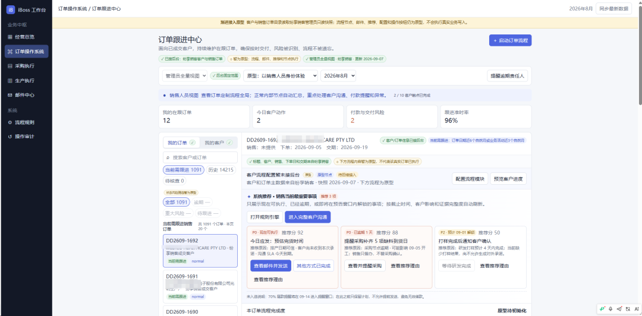Click the 提醒逾期责任人 button
This screenshot has width=642, height=316.
[x=508, y=75]
